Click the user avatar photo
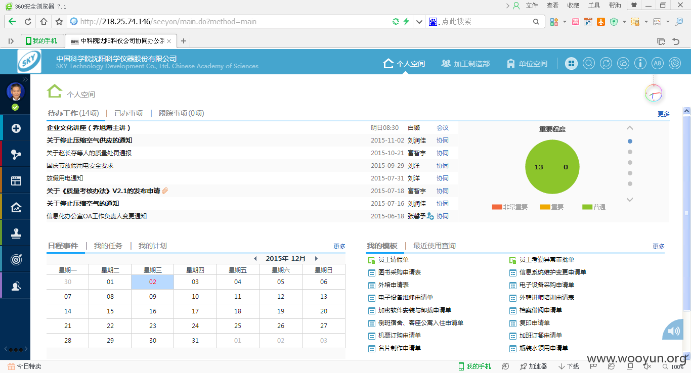The width and height of the screenshot is (691, 373). pyautogui.click(x=15, y=91)
